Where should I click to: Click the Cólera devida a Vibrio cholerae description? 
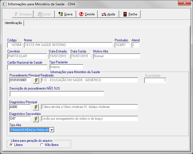click(x=90, y=107)
